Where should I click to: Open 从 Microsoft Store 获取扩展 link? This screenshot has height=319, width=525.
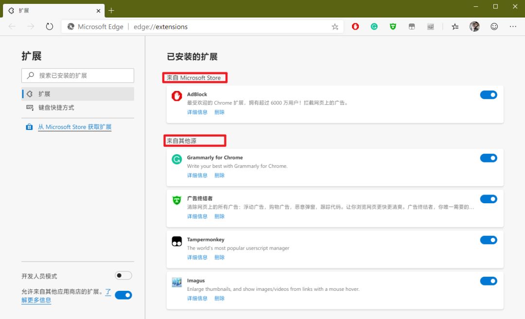click(75, 127)
